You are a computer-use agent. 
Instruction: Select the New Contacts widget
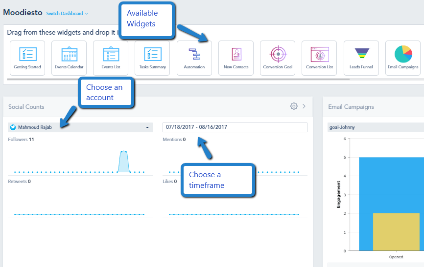(236, 58)
